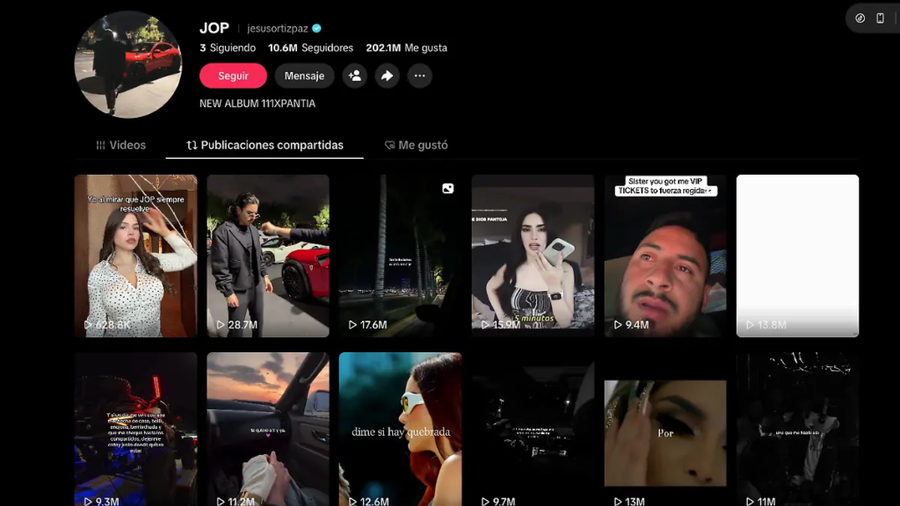Click the Mensaje button
Image resolution: width=900 pixels, height=506 pixels.
(304, 76)
